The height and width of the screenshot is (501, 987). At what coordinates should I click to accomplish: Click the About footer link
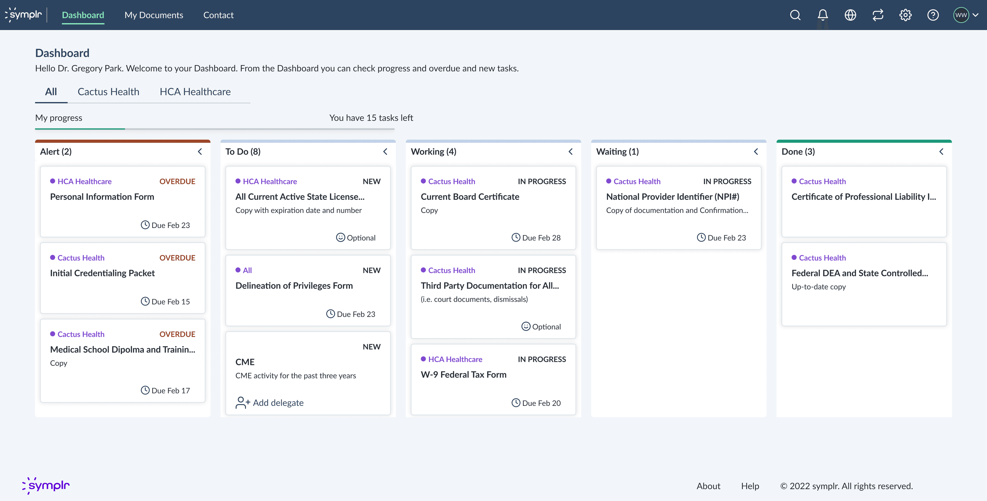point(708,486)
